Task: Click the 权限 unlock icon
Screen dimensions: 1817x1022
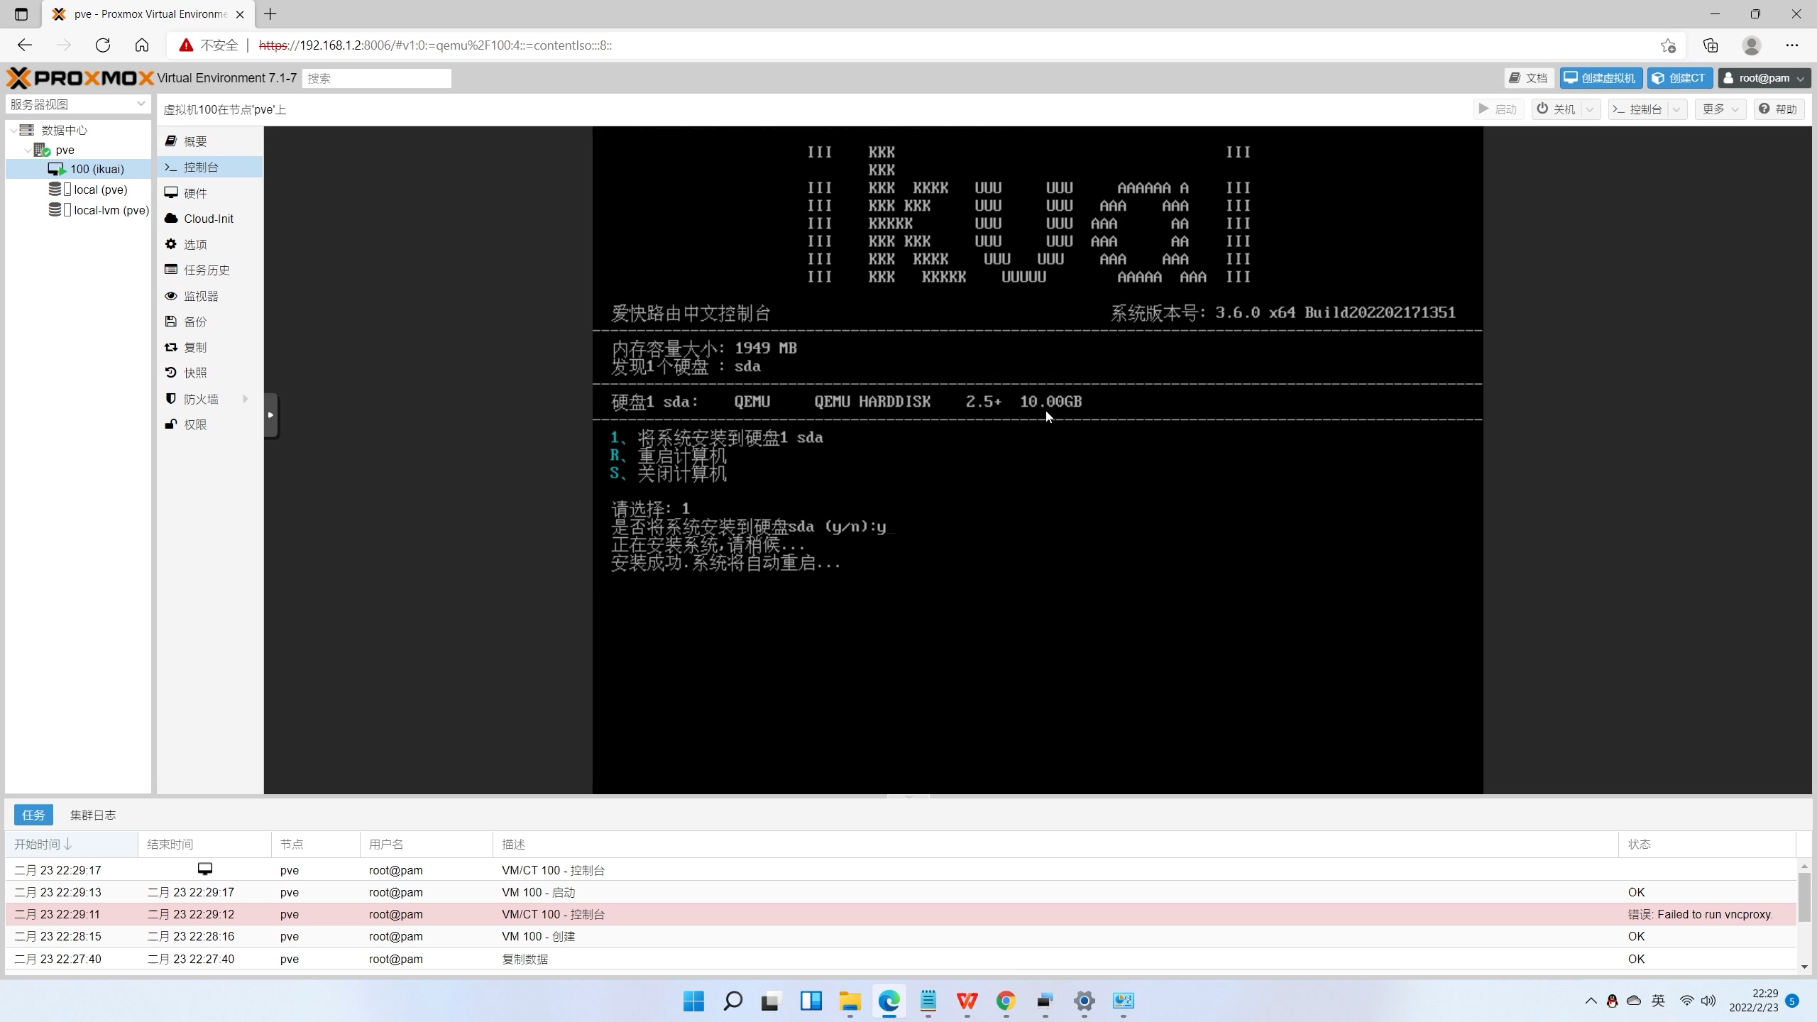Action: [x=171, y=424]
